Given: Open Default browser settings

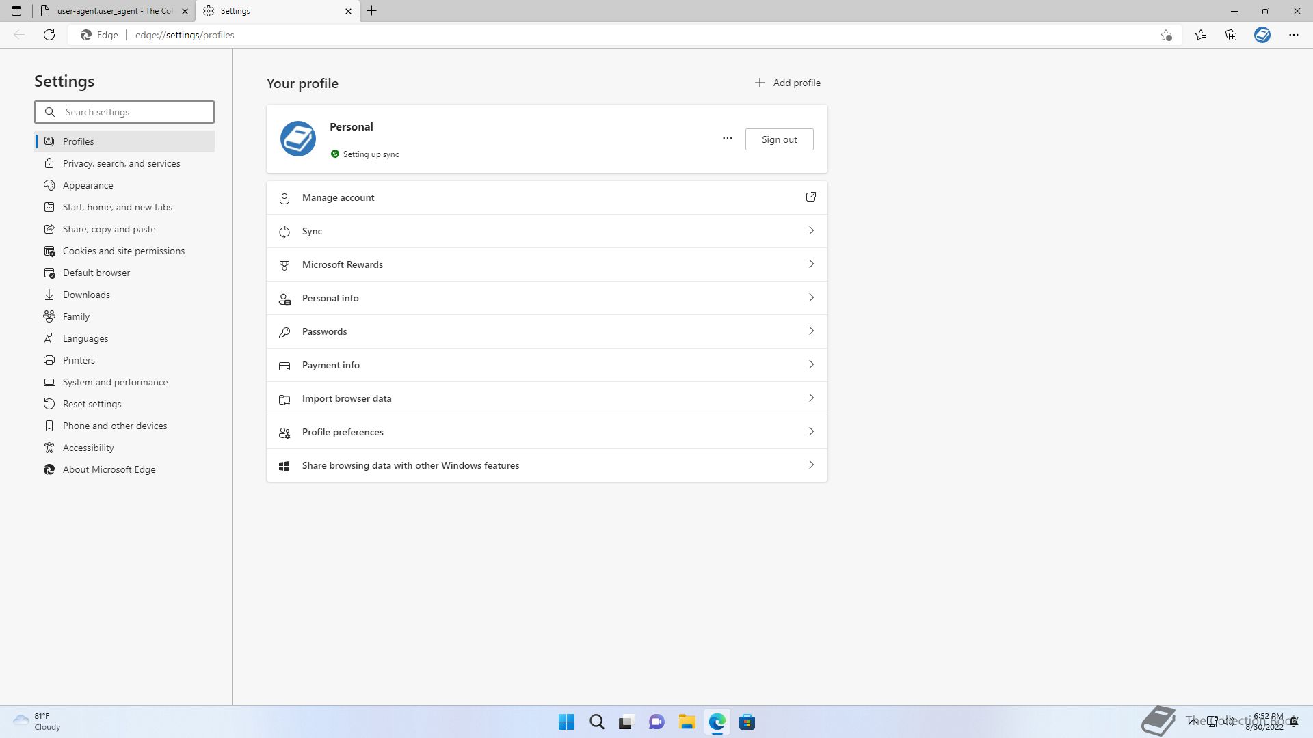Looking at the screenshot, I should tap(124, 273).
